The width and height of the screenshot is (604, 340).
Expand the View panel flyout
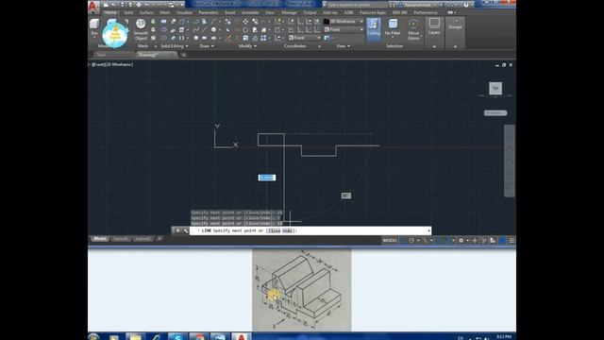343,46
